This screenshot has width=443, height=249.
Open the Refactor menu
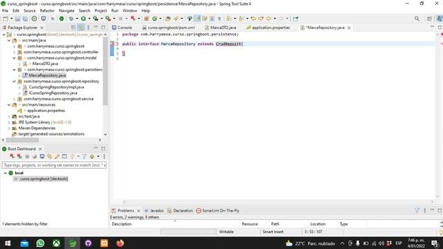point(47,11)
